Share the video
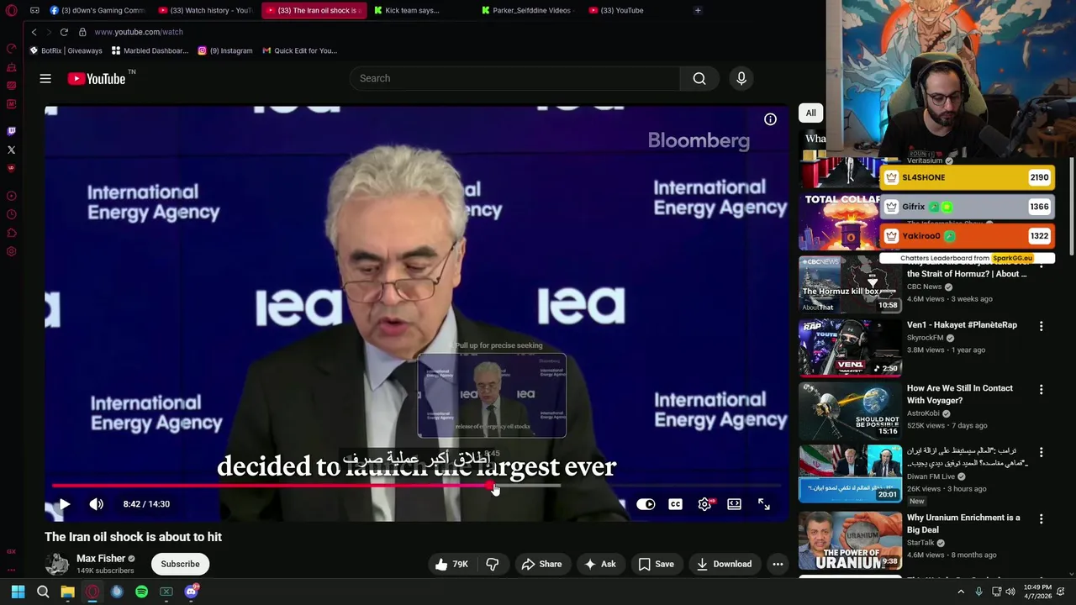The width and height of the screenshot is (1076, 605). pyautogui.click(x=541, y=564)
